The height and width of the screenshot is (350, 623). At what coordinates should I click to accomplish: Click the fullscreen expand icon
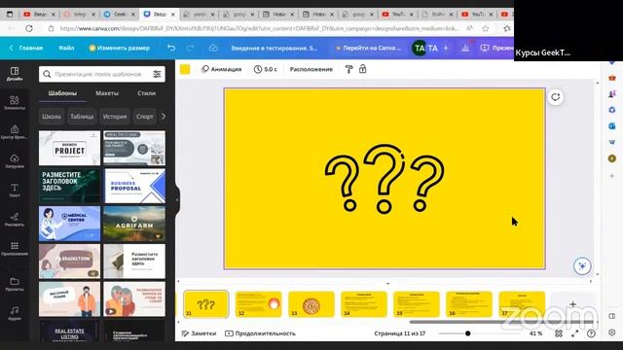[575, 333]
